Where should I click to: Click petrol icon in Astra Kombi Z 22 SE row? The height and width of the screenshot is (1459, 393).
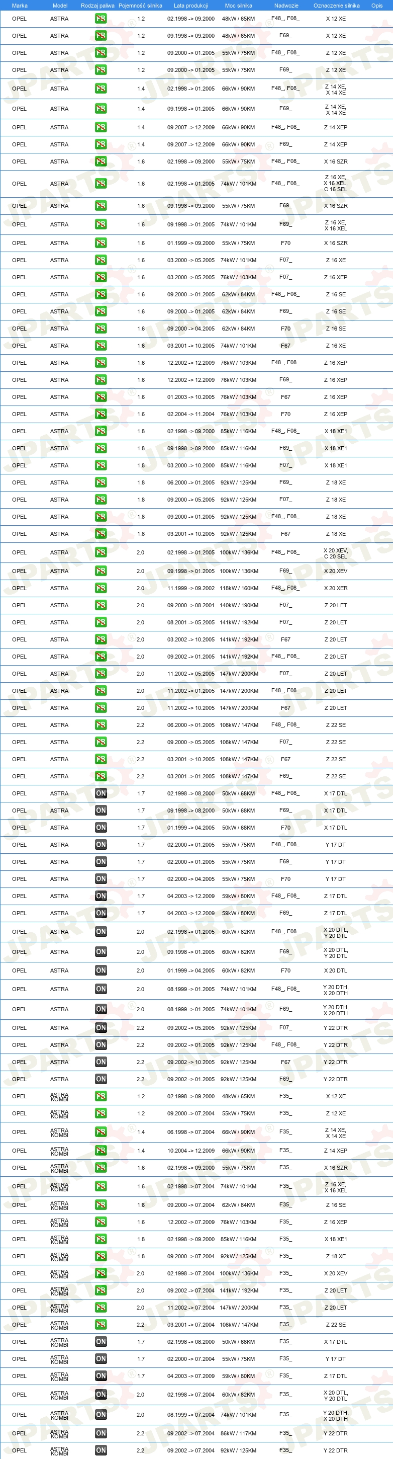point(101,1325)
